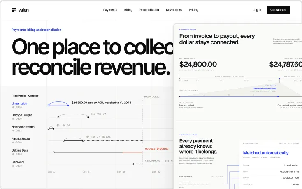The width and height of the screenshot is (302, 189).
Task: Click the large 'Matched automatically' heading
Action: coord(266,153)
